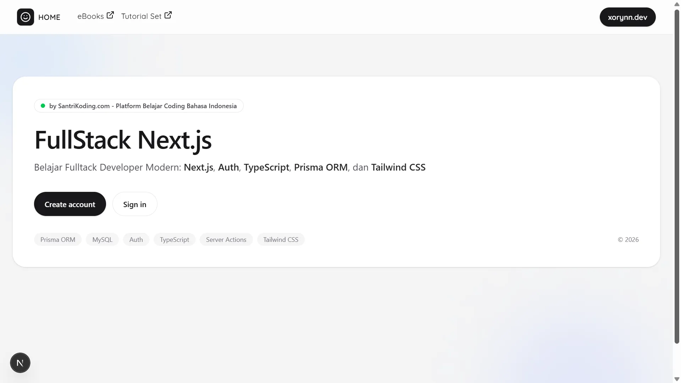Click bold Prisma ORM in the subtitle

(321, 167)
